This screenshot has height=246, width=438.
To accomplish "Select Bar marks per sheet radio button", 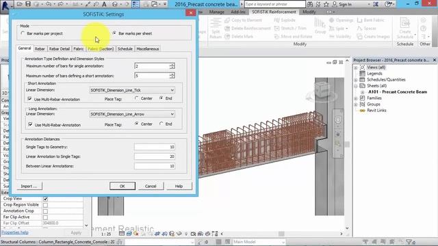I will click(x=114, y=33).
